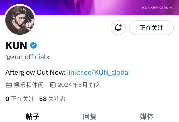Click the Afterglow Out Now bio text

pyautogui.click(x=35, y=72)
